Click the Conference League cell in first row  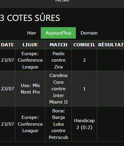30,60
